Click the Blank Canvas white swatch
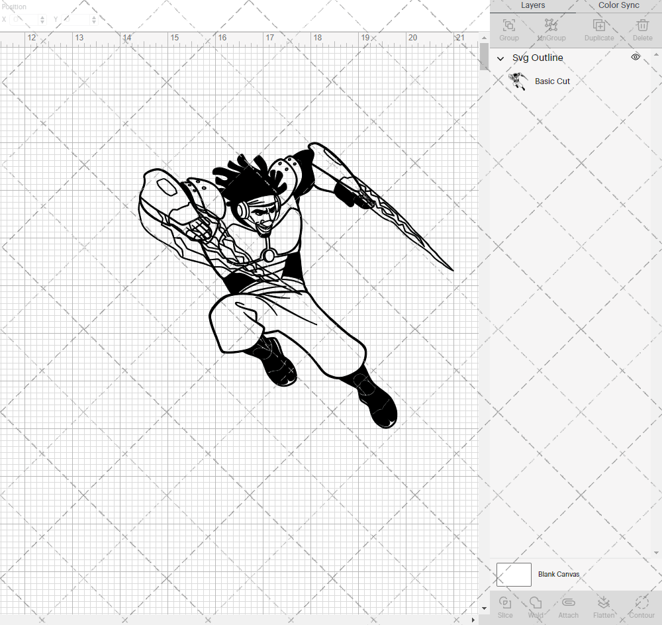Image resolution: width=662 pixels, height=625 pixels. [x=514, y=574]
